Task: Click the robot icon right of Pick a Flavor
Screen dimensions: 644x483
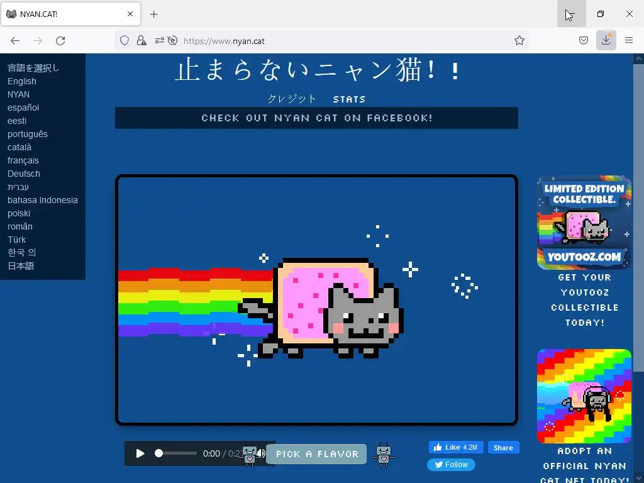Action: (383, 455)
